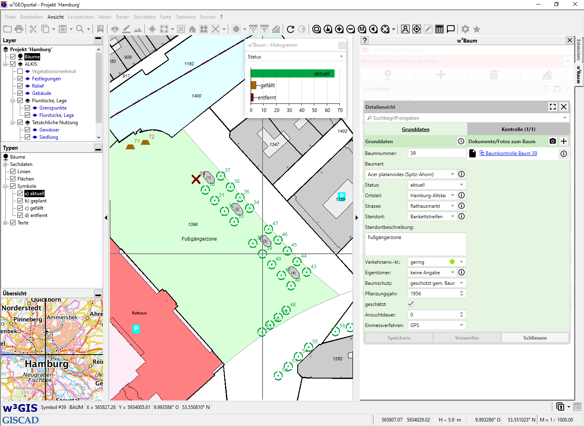Click the magnifier search icon in toolbar
The height and width of the screenshot is (426, 584).
tap(80, 29)
